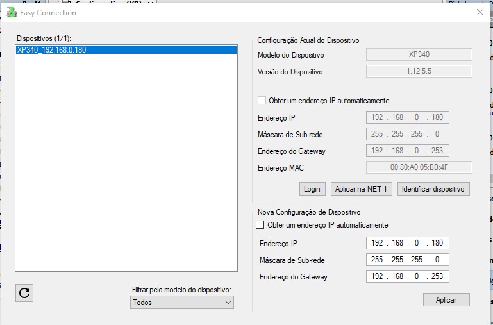The height and width of the screenshot is (325, 493).
Task: Click the refresh devices icon button
Action: (24, 293)
